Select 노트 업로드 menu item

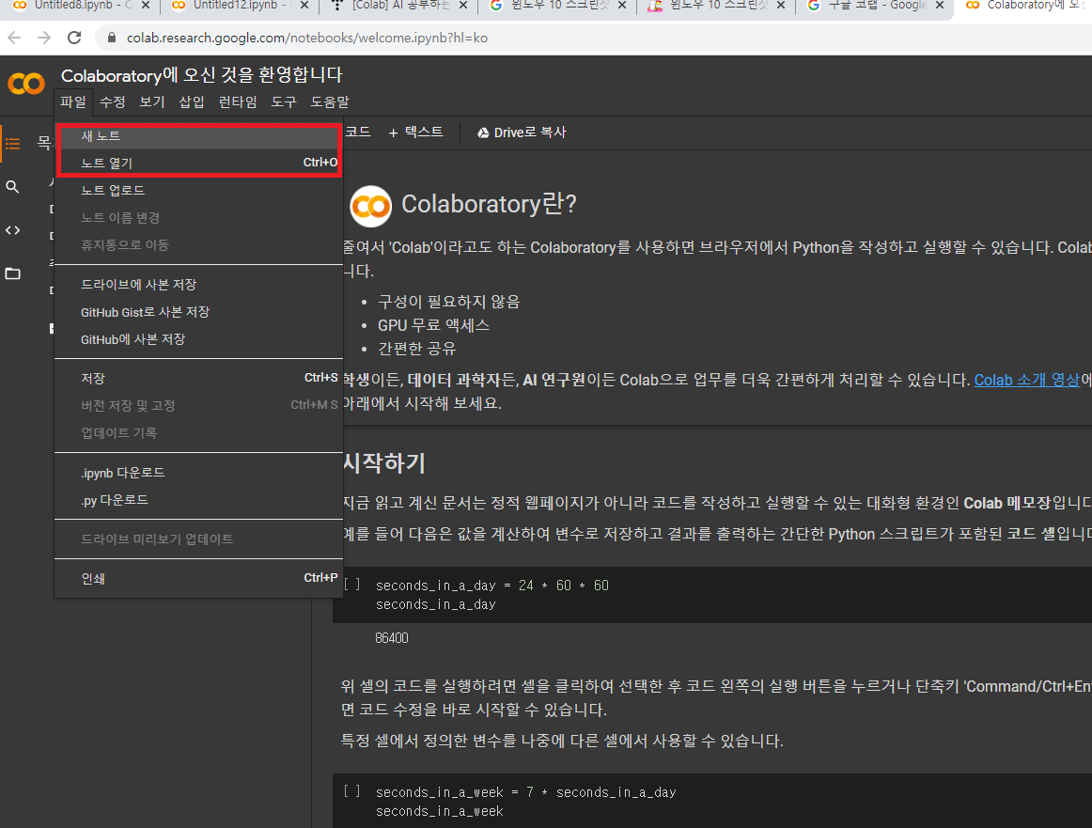click(198, 190)
